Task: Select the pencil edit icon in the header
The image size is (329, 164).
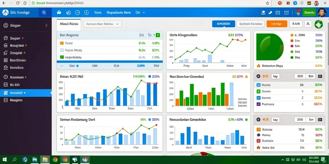Action: [x=270, y=13]
